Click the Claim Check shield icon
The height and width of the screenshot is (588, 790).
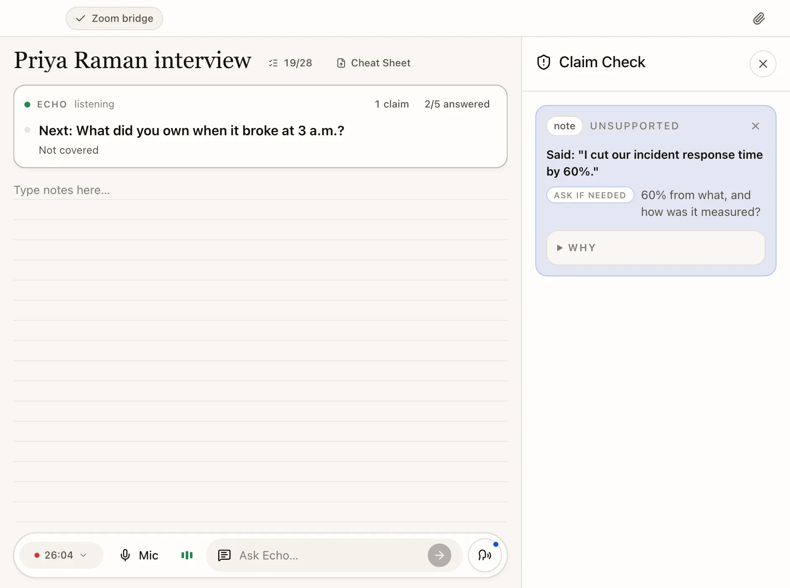(x=544, y=62)
